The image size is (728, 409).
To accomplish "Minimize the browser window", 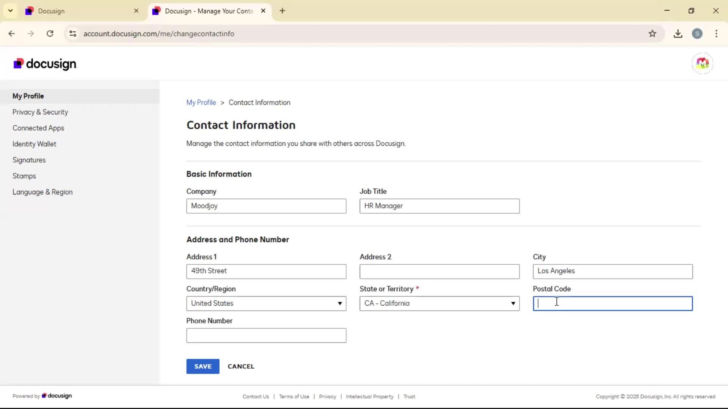I will (667, 11).
